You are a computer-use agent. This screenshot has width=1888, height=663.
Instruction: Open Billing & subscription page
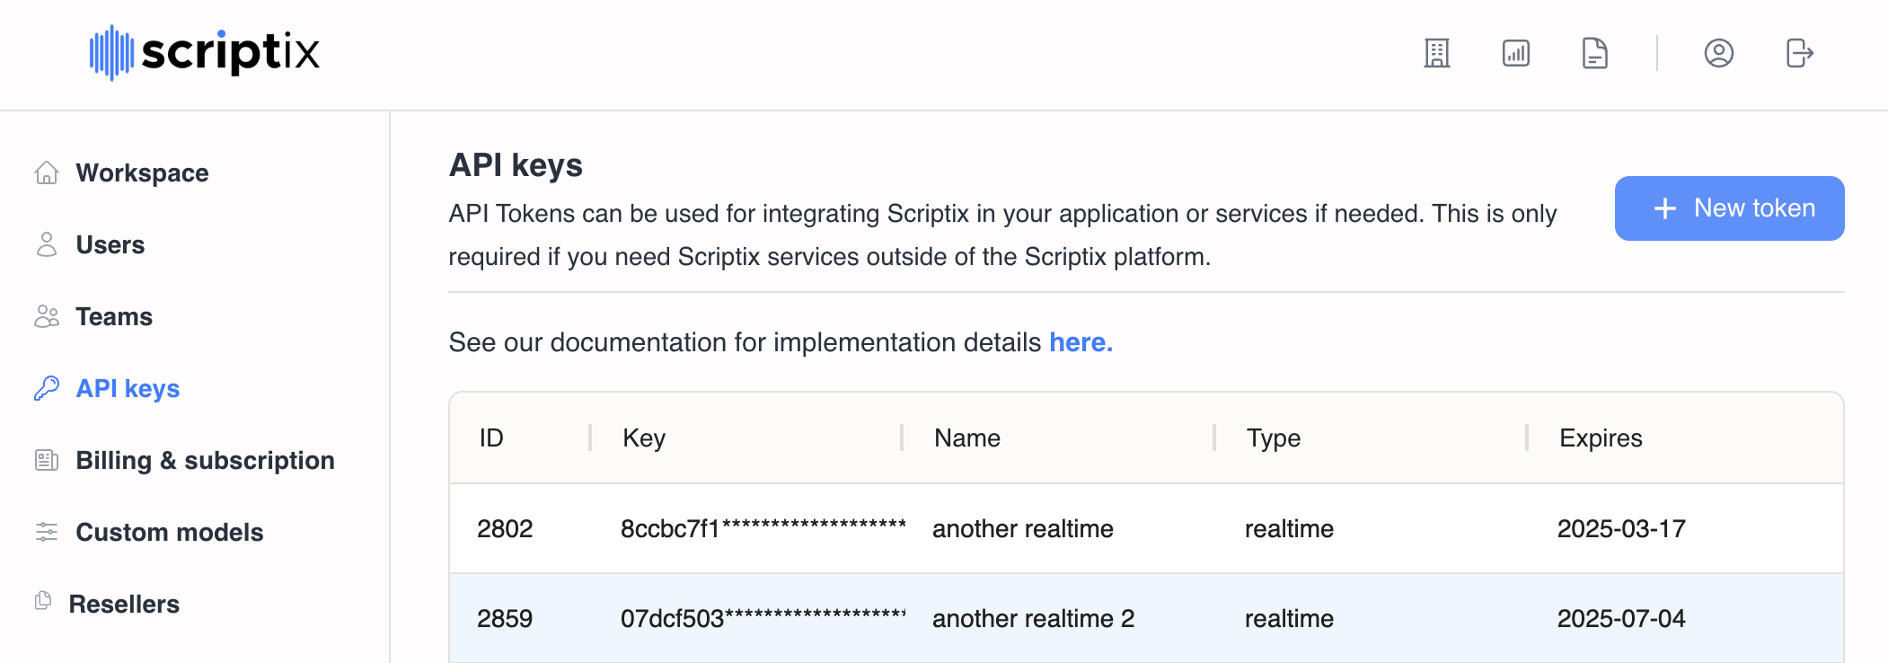point(206,460)
